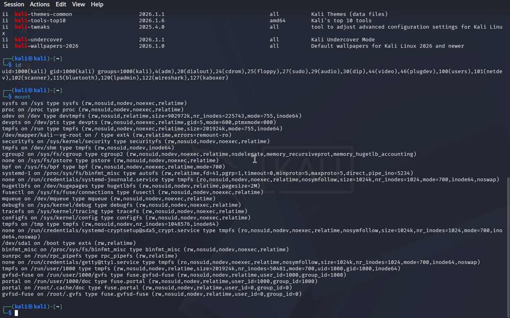The image size is (510, 318).
Task: Click the 'mount' command text
Action: tap(22, 97)
